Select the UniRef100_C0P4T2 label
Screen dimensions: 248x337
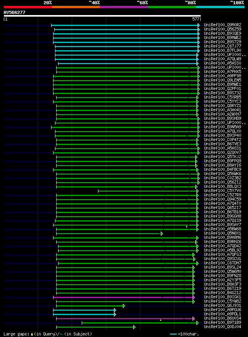(x=222, y=140)
